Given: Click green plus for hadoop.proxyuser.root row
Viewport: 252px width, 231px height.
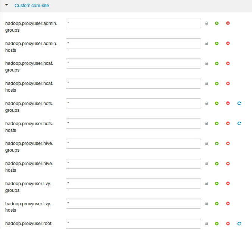Looking at the screenshot, I should [x=217, y=224].
